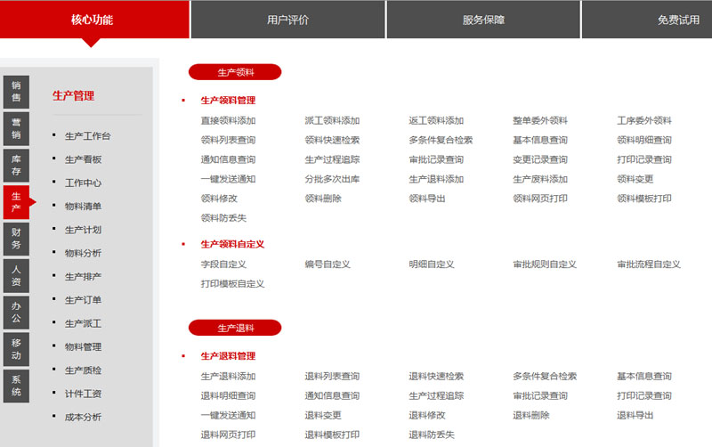This screenshot has height=447, width=712.
Task: Click the 直接领料添加 link
Action: 228,120
